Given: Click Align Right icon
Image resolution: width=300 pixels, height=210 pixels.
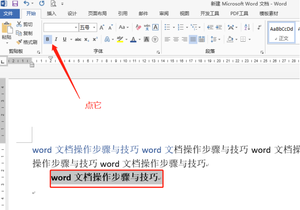Looking at the screenshot, I should pos(184,39).
